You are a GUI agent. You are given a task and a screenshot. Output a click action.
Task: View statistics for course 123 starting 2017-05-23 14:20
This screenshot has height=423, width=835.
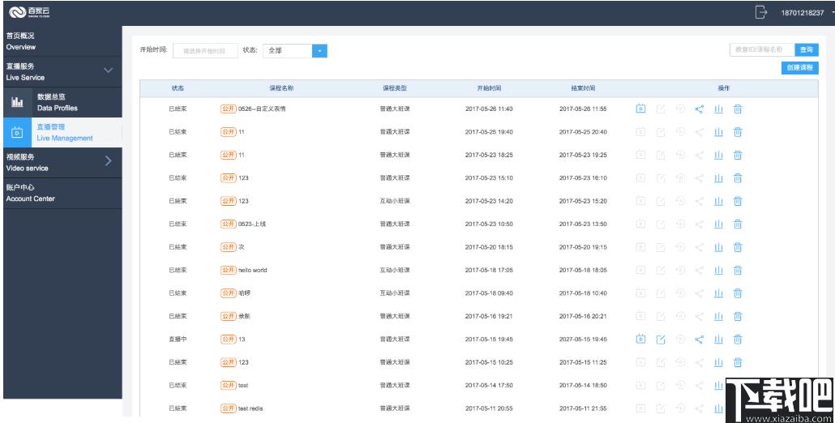click(x=718, y=201)
